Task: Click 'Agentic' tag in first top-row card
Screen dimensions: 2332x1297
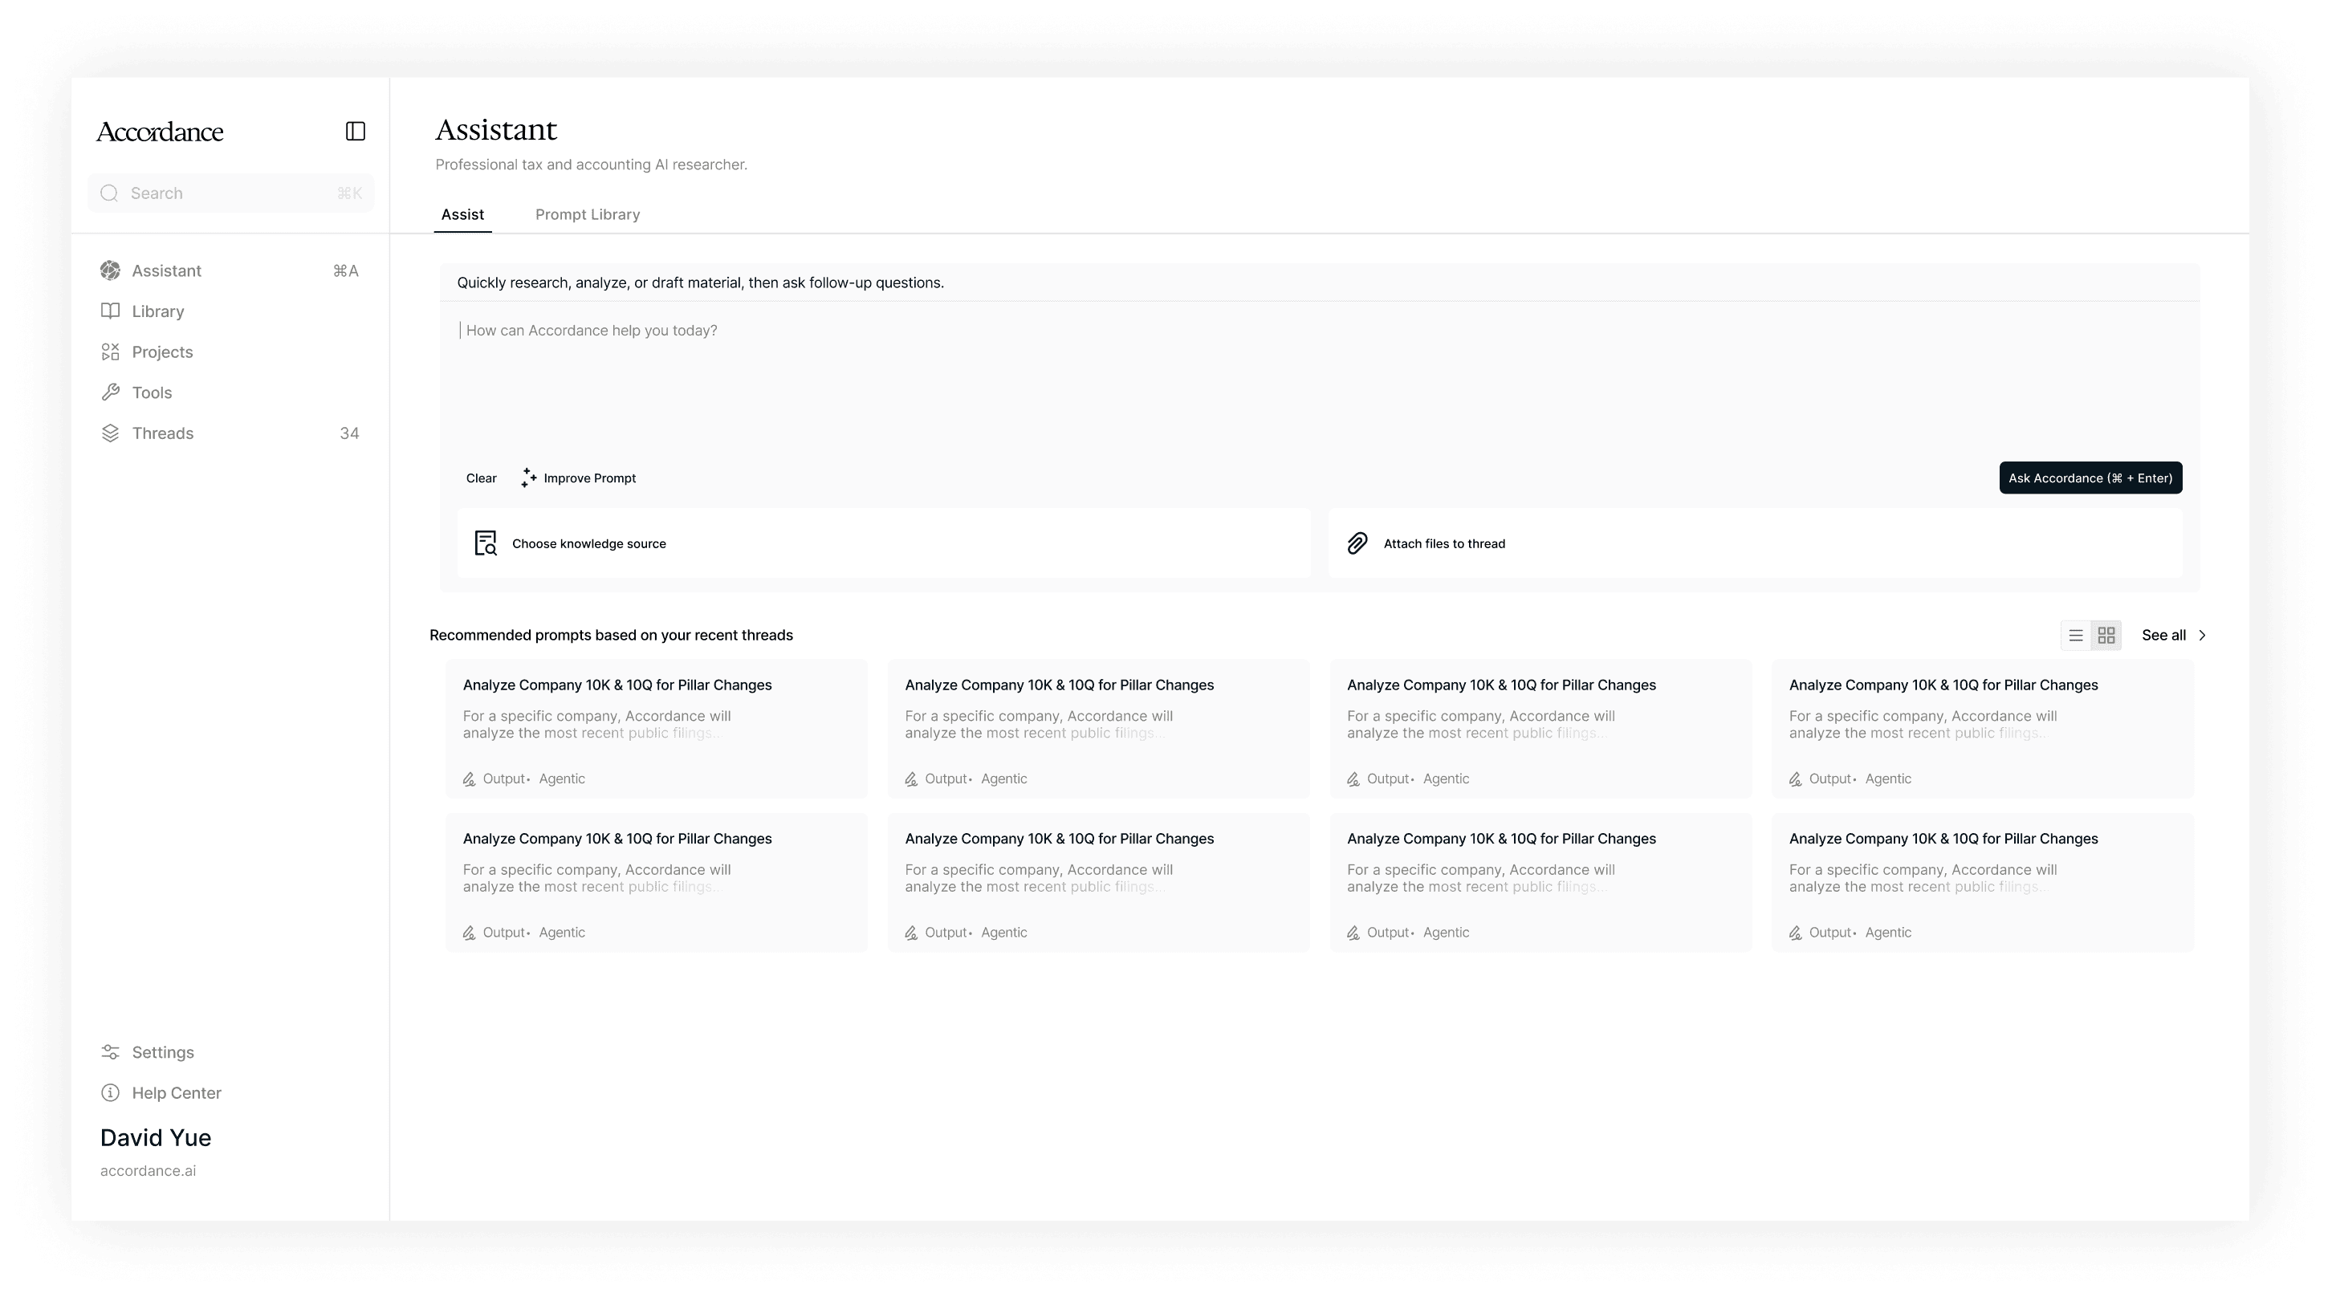Action: [x=562, y=779]
